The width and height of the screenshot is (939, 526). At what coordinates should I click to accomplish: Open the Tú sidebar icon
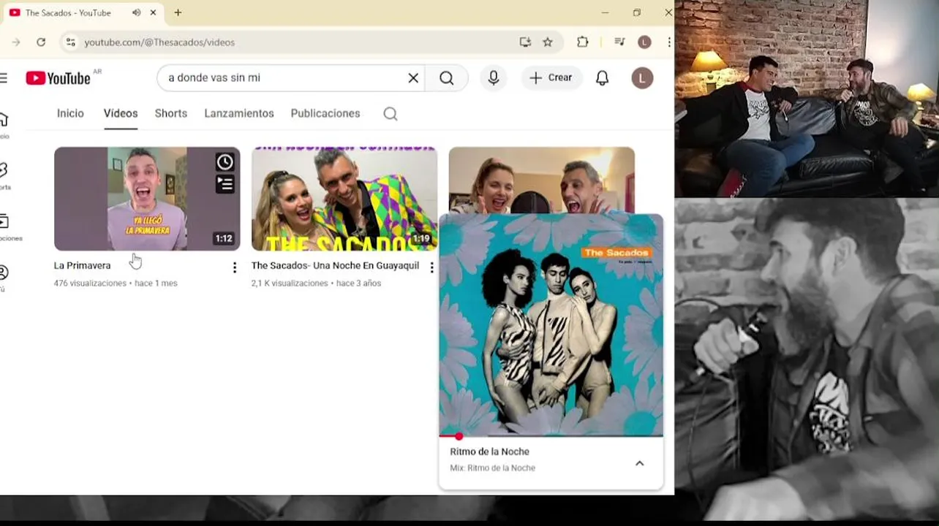4,278
